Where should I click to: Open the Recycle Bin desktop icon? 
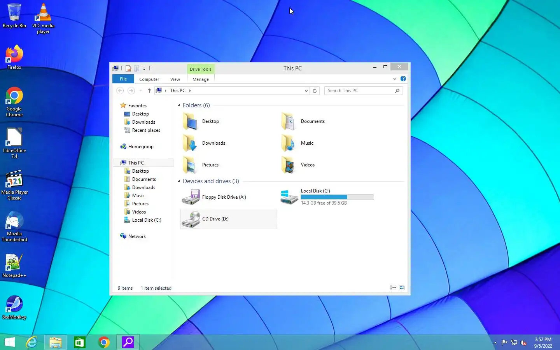(14, 16)
